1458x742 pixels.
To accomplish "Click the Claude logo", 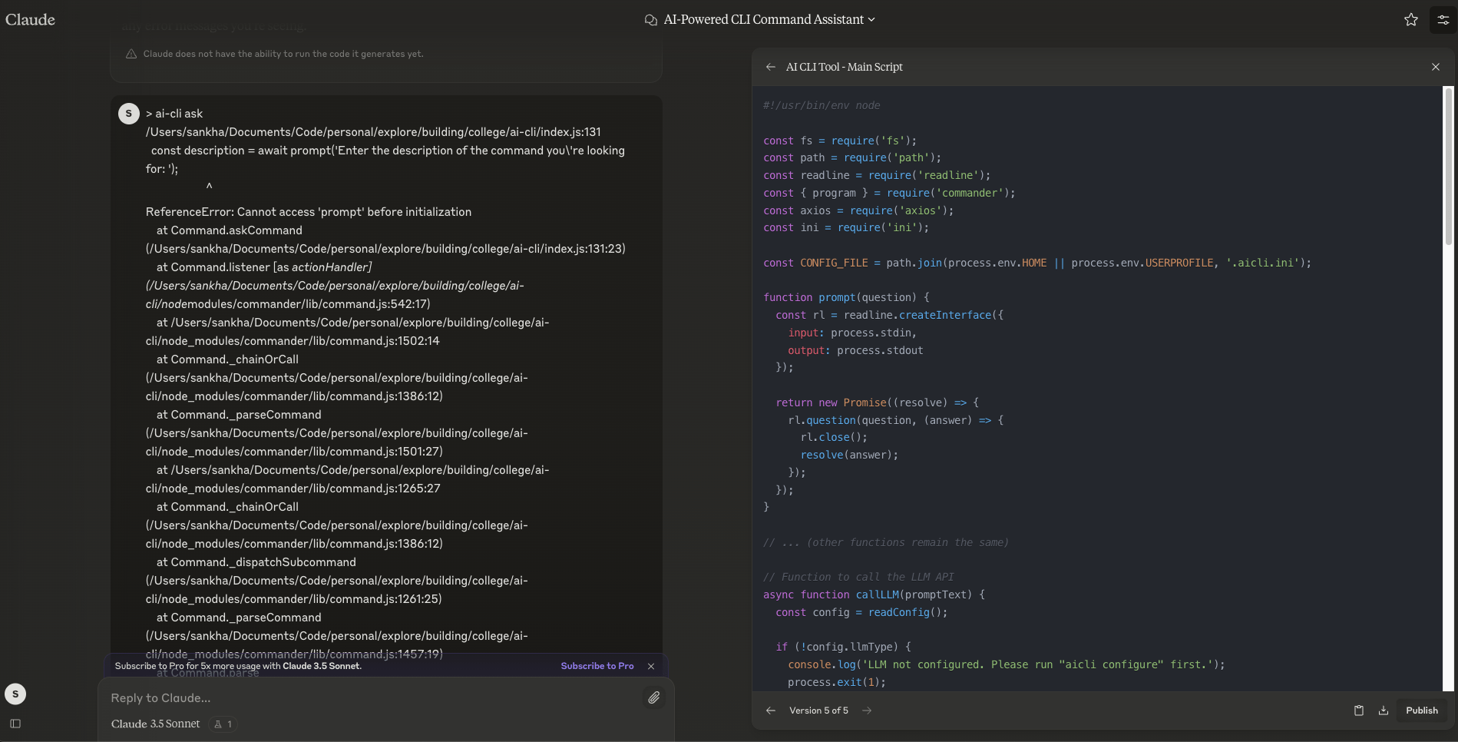I will (31, 20).
